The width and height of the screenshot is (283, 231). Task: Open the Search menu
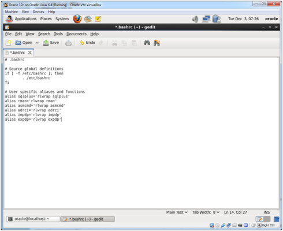(44, 34)
